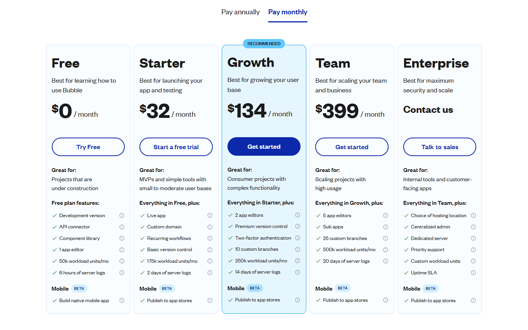
Task: Click info icon beside API connector
Action: click(x=122, y=227)
